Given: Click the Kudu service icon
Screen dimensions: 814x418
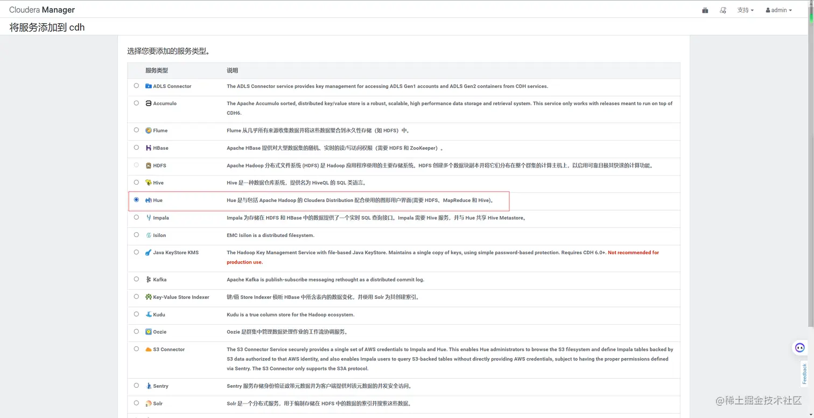Looking at the screenshot, I should pyautogui.click(x=149, y=315).
